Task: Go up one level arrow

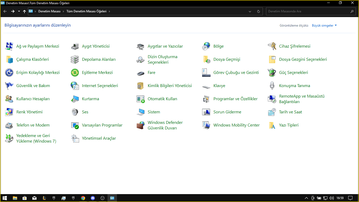Action: [x=24, y=11]
